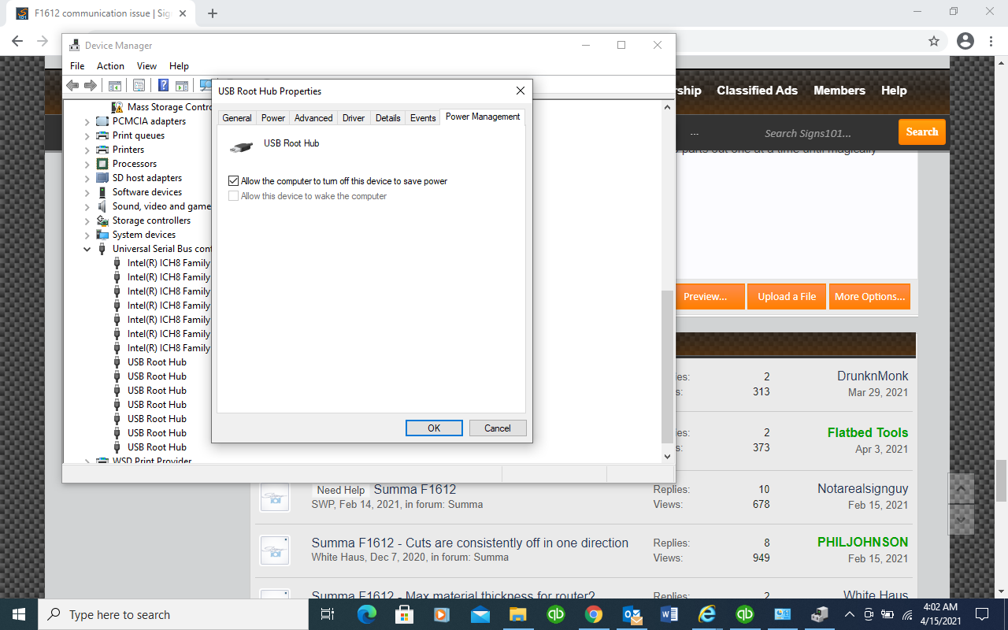Image resolution: width=1008 pixels, height=630 pixels.
Task: Click the orange Search button on Signs101
Action: (x=921, y=132)
